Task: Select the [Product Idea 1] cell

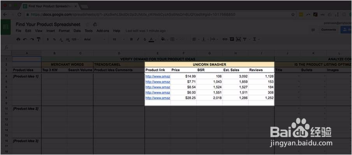Action: [27, 77]
